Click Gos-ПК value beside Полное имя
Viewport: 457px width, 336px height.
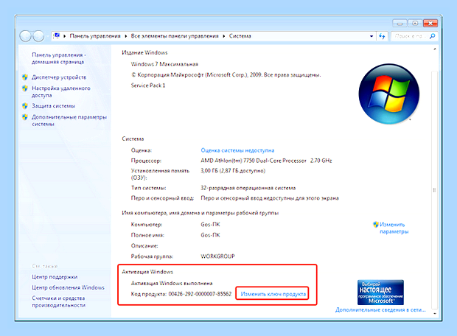coord(210,235)
